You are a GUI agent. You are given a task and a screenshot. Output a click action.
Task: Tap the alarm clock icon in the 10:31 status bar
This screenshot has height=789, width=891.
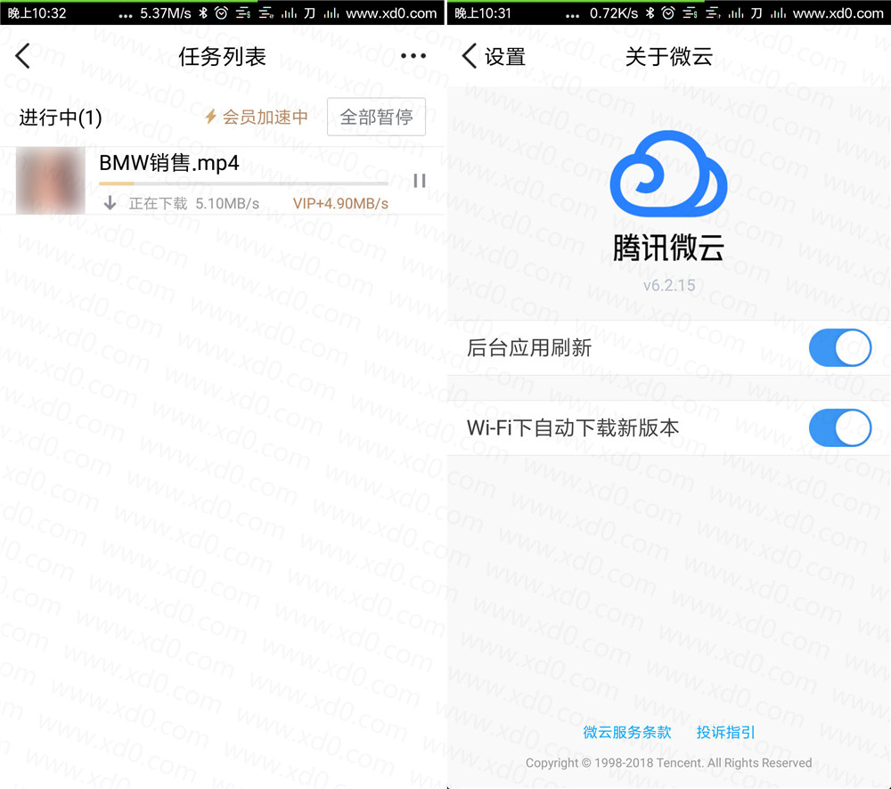[x=667, y=13]
